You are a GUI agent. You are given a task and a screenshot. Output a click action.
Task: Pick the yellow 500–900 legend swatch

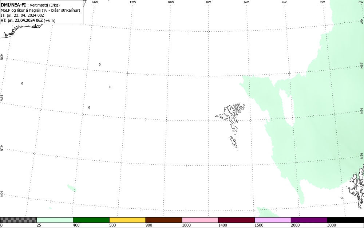(127, 220)
